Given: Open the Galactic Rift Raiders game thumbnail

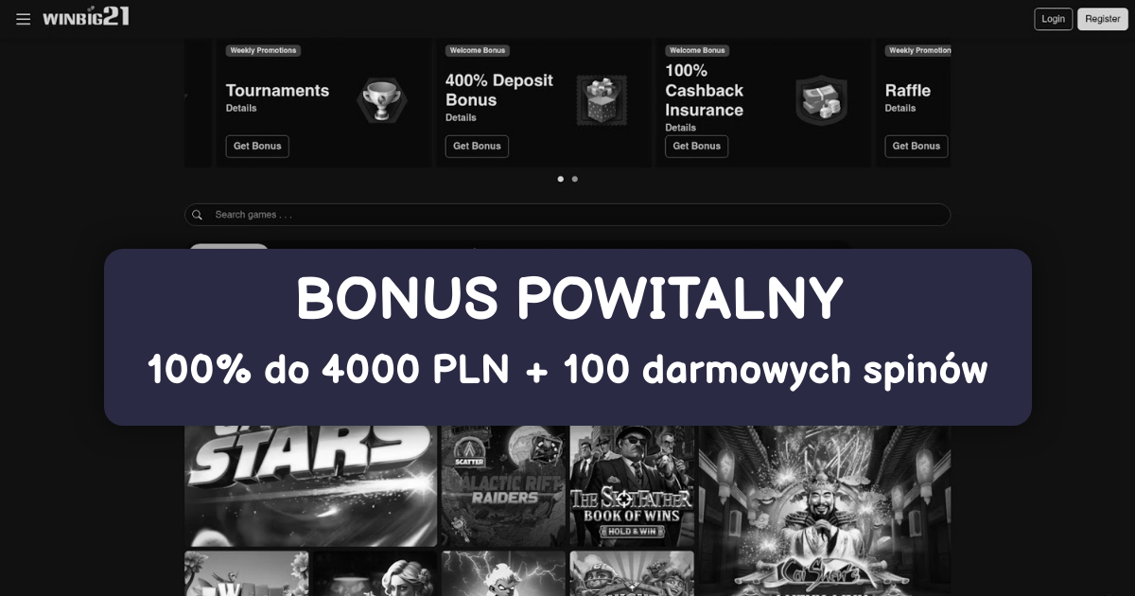Looking at the screenshot, I should pos(504,486).
